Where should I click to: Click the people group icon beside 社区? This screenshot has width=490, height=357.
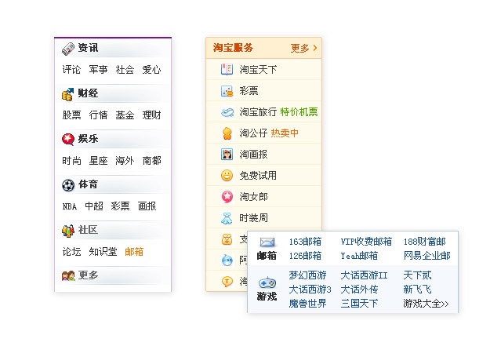pyautogui.click(x=68, y=231)
